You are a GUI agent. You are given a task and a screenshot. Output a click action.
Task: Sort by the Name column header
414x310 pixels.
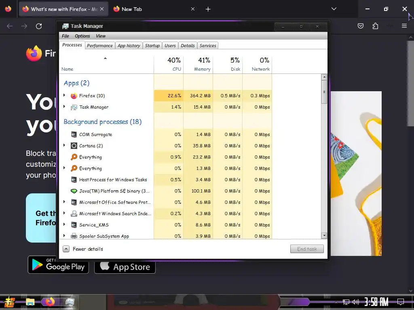106,64
